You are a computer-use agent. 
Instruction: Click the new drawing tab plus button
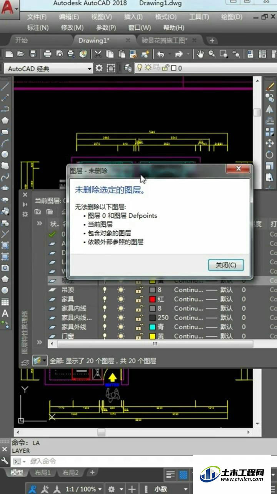point(212,41)
